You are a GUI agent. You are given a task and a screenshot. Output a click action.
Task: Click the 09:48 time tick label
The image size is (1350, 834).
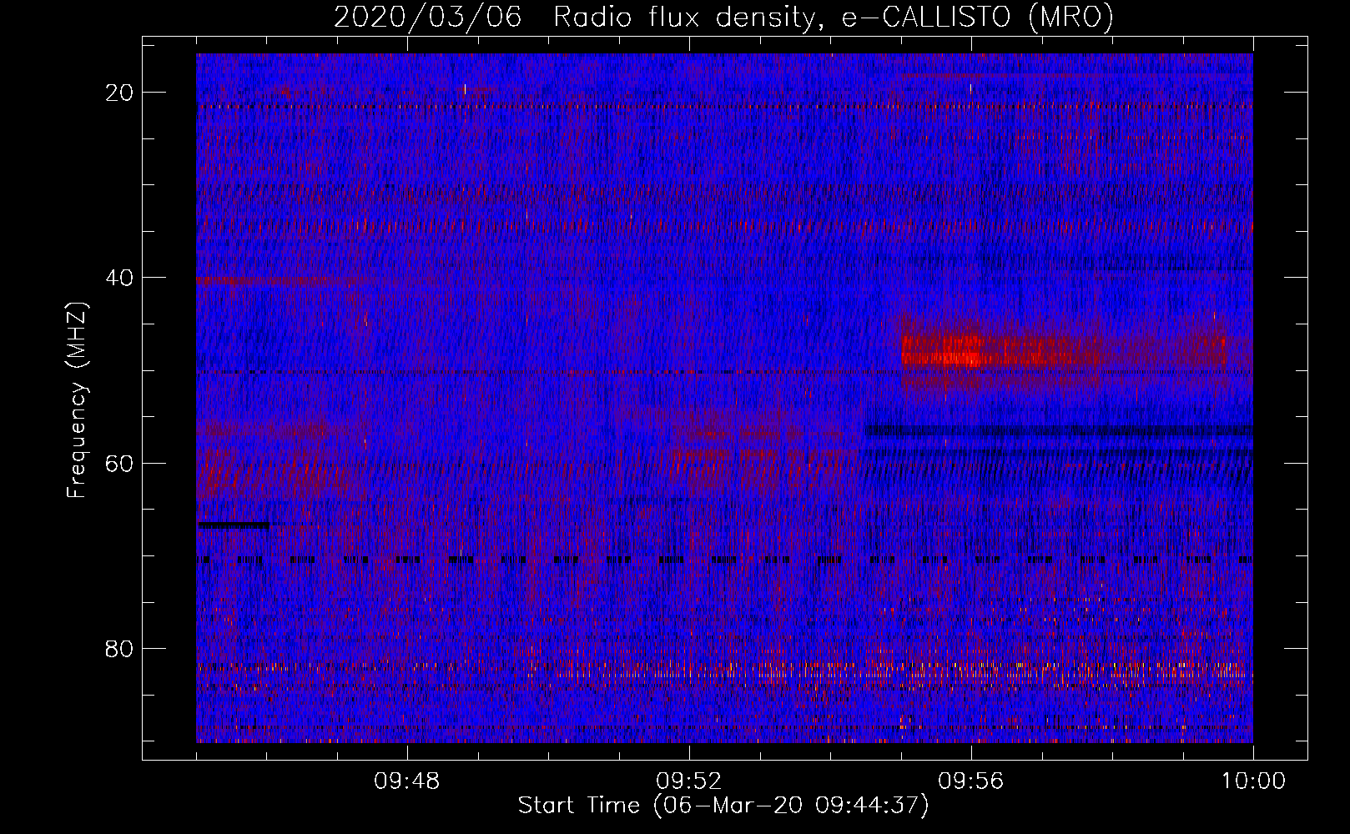[x=407, y=781]
